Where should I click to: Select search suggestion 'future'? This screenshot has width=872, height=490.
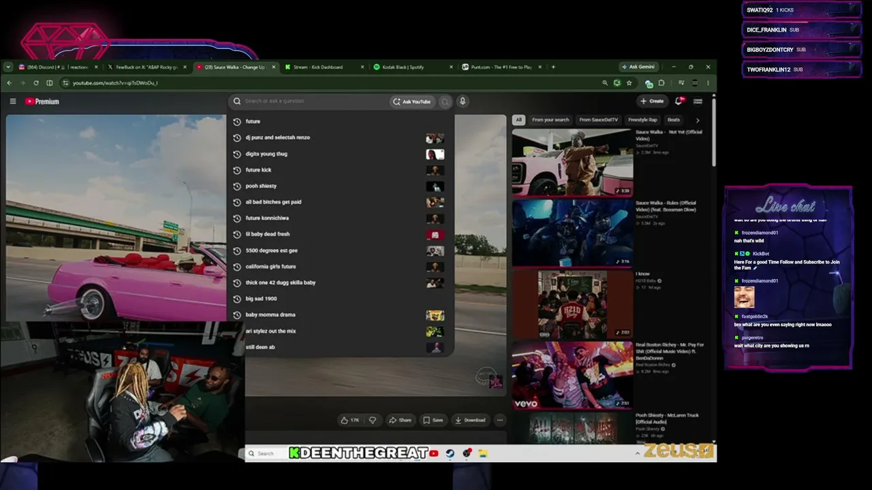pos(341,121)
